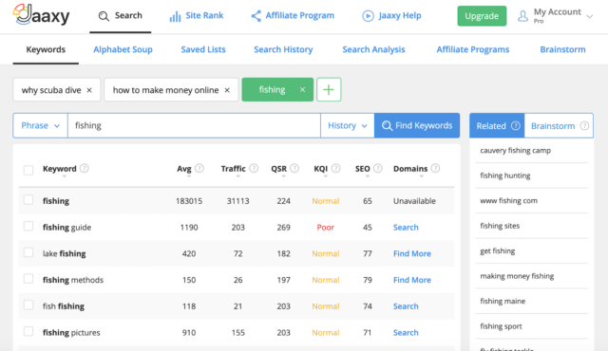
Task: Show help for the Avg column
Action: [199, 168]
